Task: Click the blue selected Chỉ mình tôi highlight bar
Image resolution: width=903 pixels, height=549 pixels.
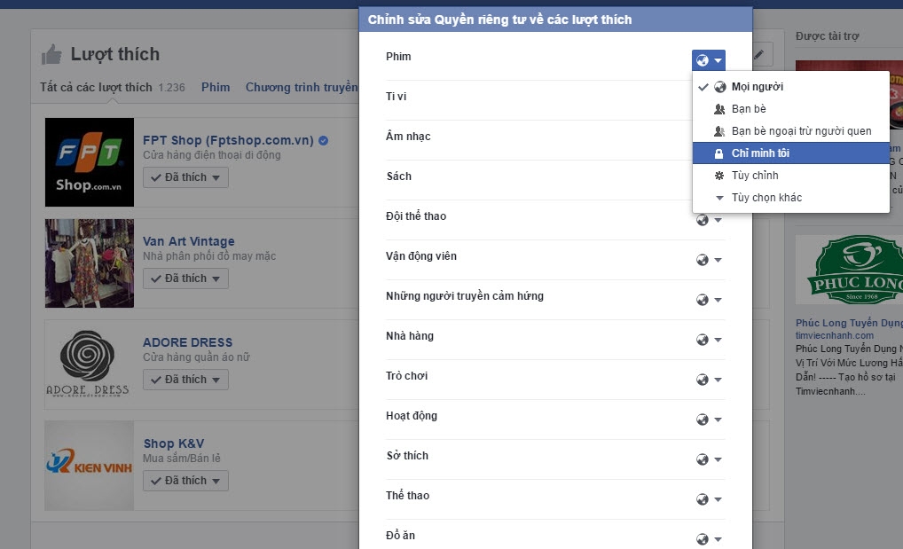Action: pos(790,153)
